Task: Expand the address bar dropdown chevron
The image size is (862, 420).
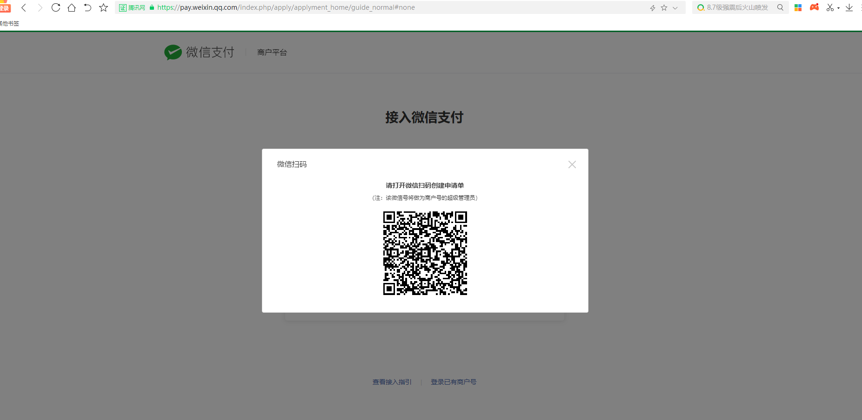Action: [x=675, y=8]
